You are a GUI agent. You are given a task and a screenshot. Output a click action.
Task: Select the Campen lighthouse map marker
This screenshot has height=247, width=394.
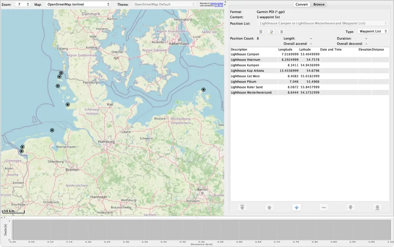pyautogui.click(x=22, y=151)
